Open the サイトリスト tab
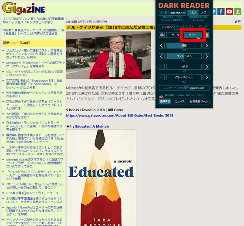244x226 pixels. pyautogui.click(x=186, y=27)
